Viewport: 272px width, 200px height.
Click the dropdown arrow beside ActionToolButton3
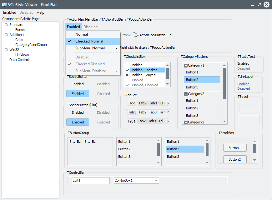point(170,35)
